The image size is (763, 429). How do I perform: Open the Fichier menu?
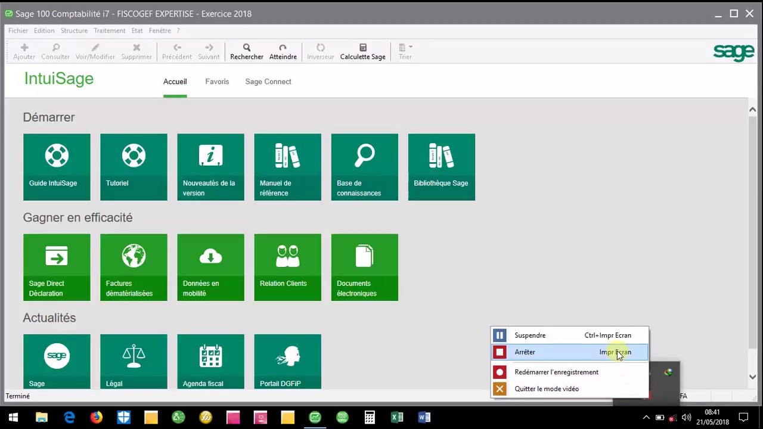18,30
